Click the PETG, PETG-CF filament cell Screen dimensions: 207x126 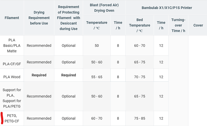coord(12,118)
